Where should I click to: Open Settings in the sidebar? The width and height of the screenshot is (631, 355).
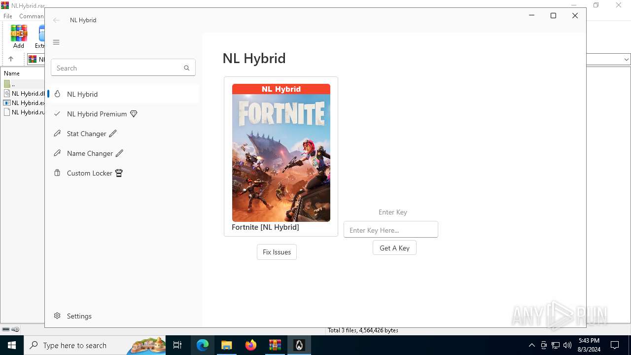pyautogui.click(x=123, y=316)
